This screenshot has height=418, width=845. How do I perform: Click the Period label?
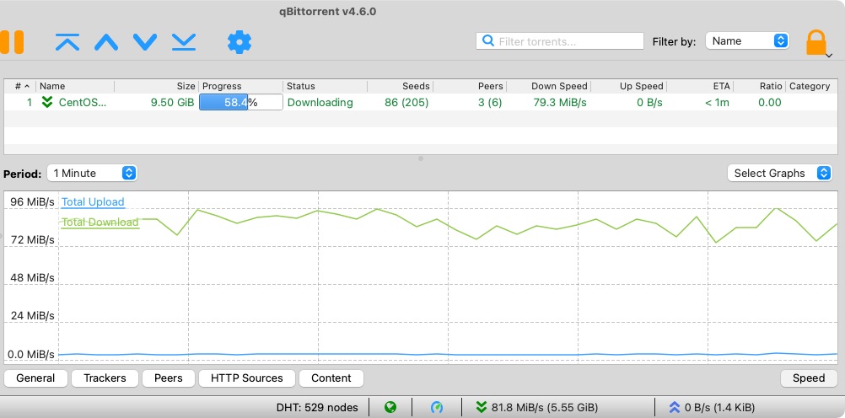point(23,174)
